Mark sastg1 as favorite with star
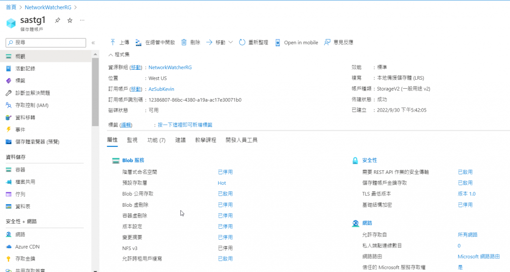 click(x=70, y=20)
